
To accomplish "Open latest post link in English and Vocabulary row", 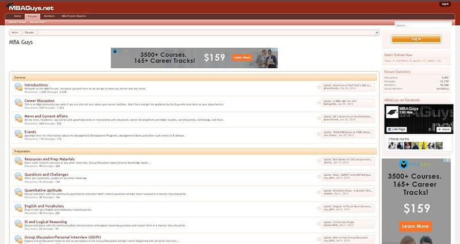I will [352, 207].
